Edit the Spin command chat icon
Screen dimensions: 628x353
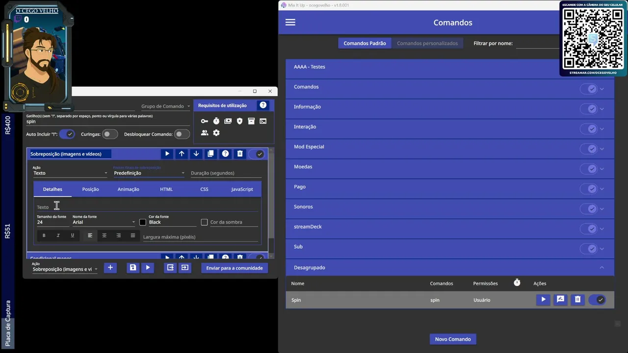point(560,300)
